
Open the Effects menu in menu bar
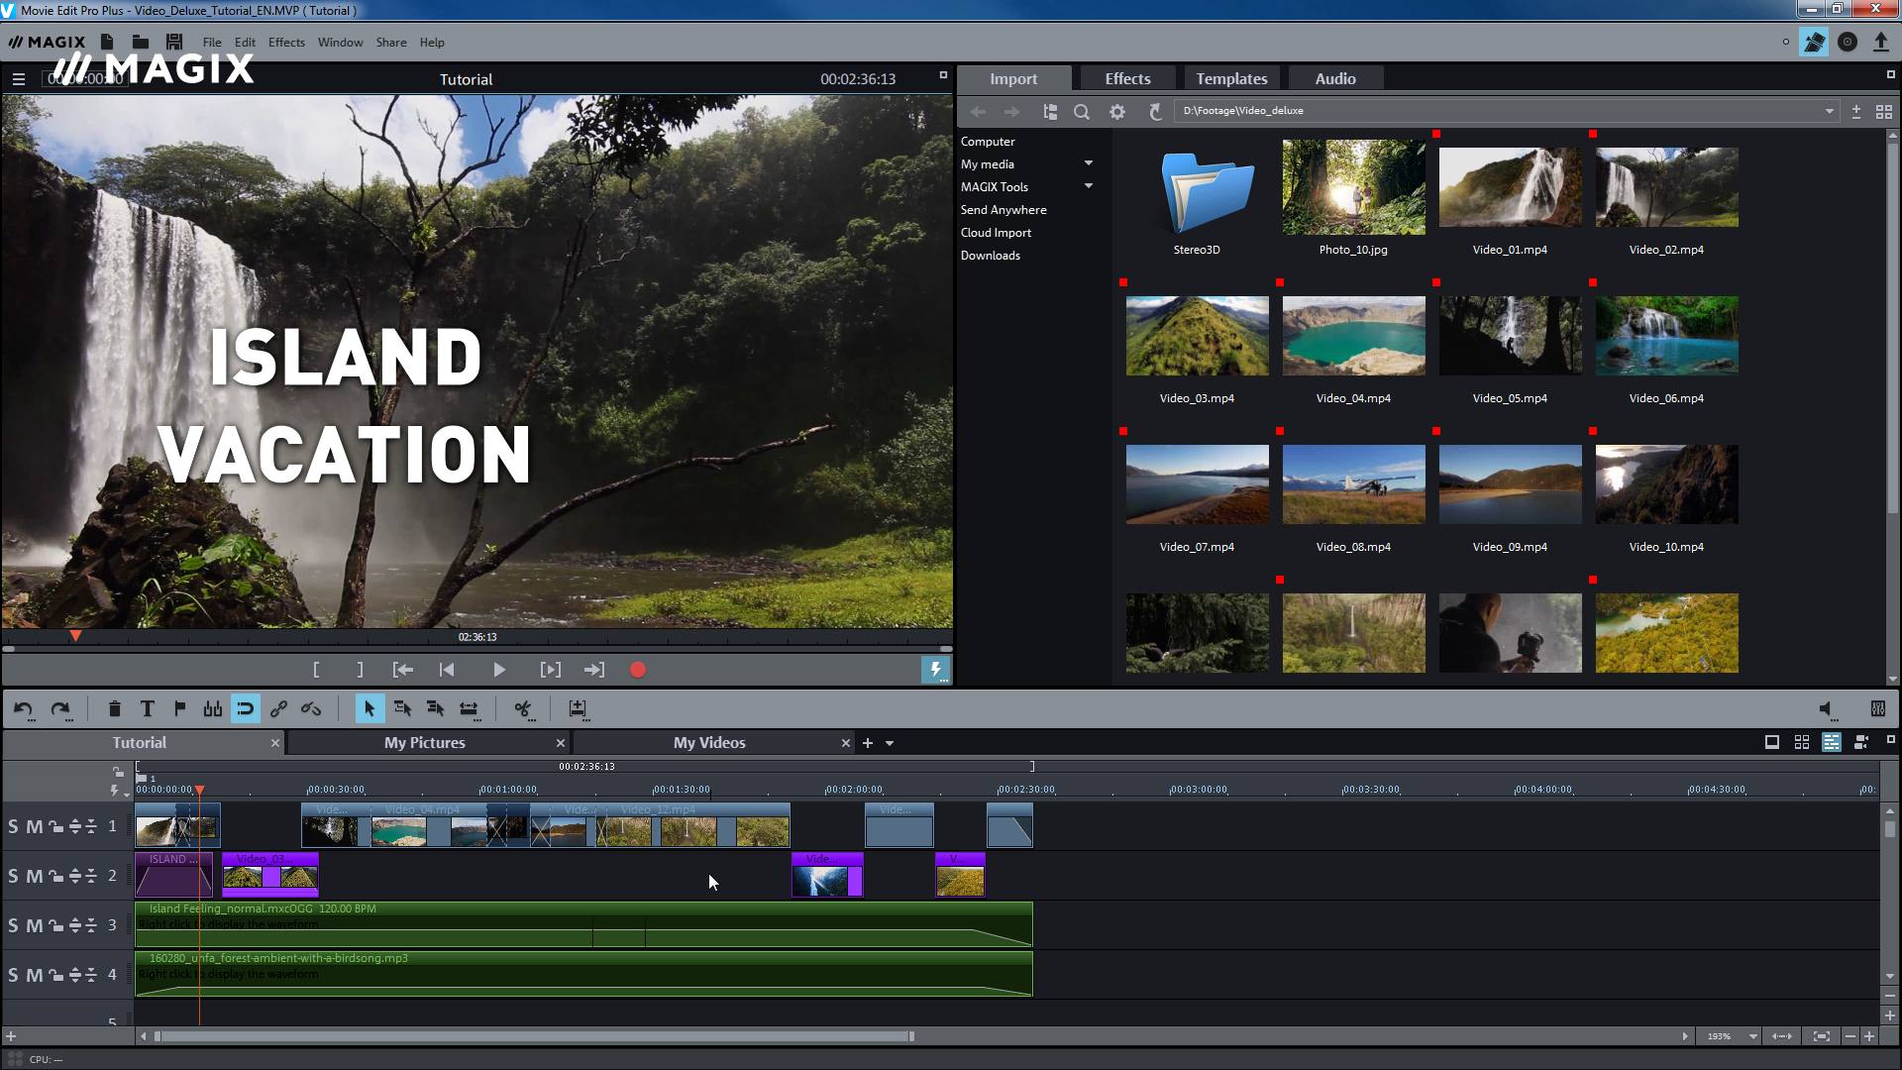(x=286, y=42)
